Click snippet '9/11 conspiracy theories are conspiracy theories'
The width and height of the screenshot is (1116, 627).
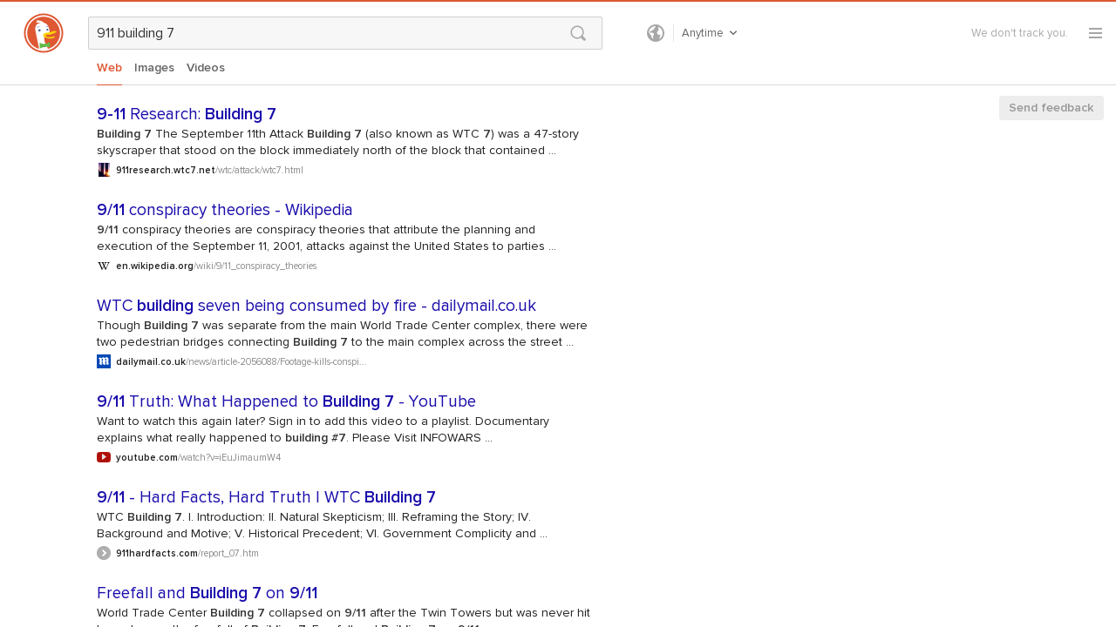[326, 238]
